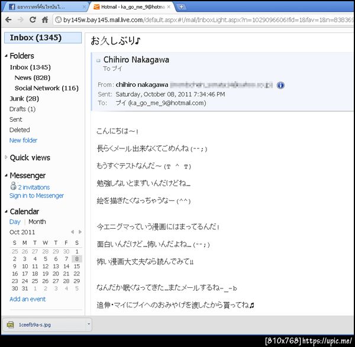Click Sign in to Messenger
355x347 pixels.
click(37, 196)
